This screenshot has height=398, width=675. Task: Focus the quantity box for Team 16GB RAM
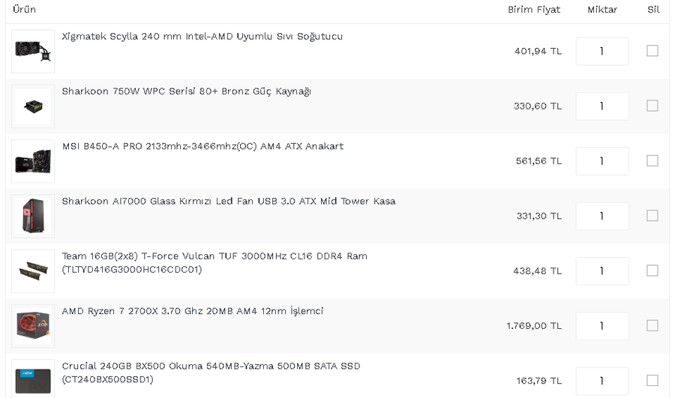coord(602,271)
